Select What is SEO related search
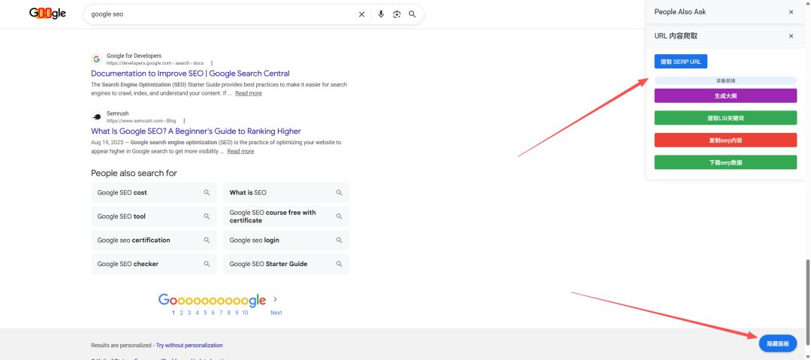The height and width of the screenshot is (360, 811). pyautogui.click(x=287, y=192)
